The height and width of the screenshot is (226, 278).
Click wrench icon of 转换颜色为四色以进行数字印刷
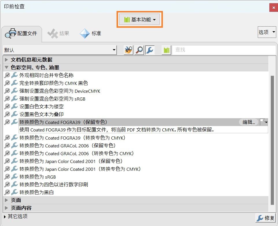pos(14,184)
